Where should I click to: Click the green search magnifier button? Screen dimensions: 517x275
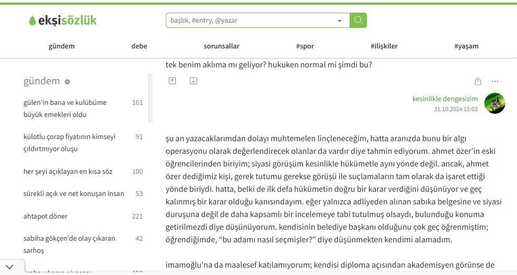(x=358, y=21)
